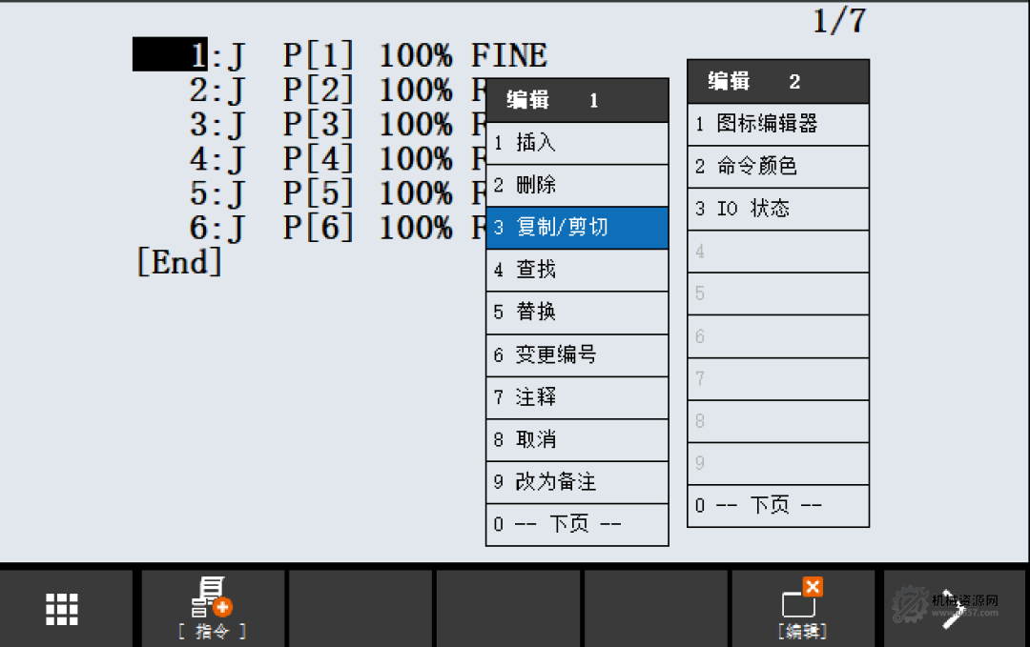
Task: Open 图标编辑器 from 编辑 2 menu
Action: (777, 125)
